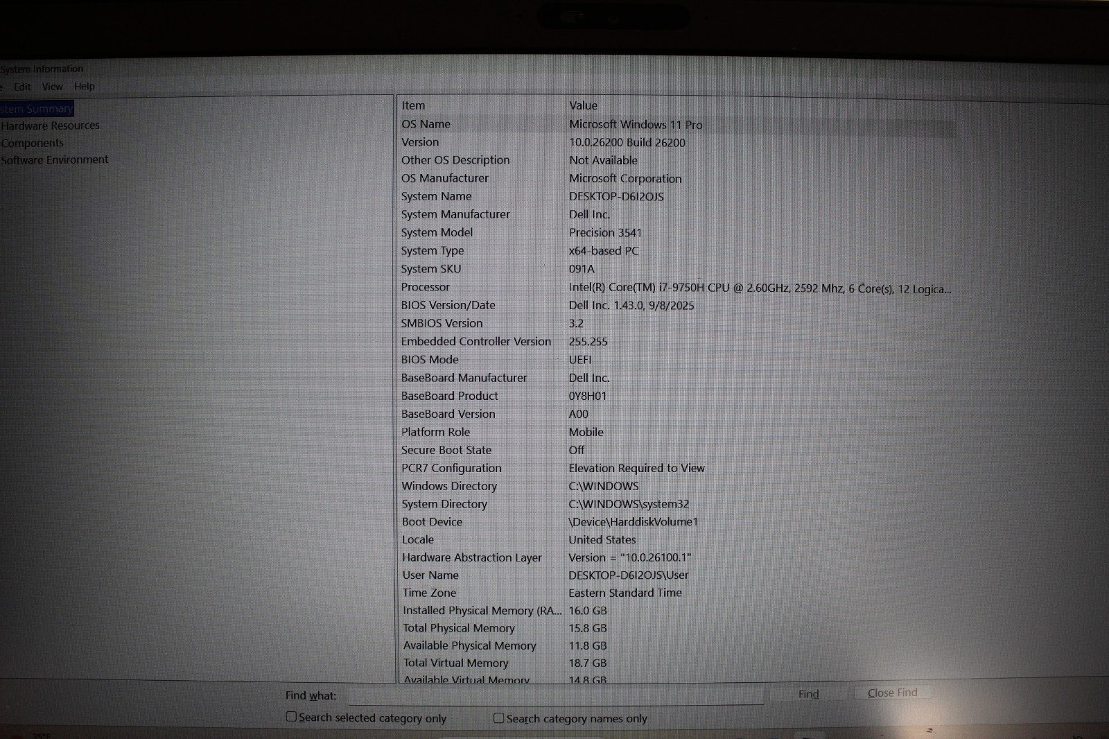Click the value Precision 3541
The width and height of the screenshot is (1109, 739).
click(x=605, y=232)
